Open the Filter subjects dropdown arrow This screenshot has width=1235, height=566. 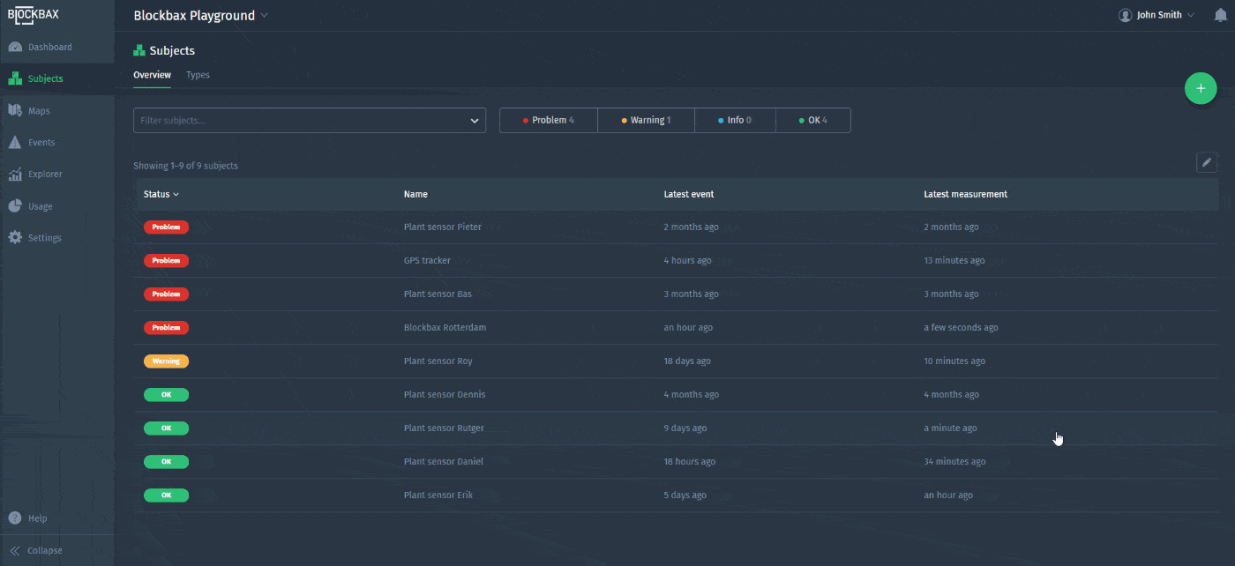coord(475,121)
